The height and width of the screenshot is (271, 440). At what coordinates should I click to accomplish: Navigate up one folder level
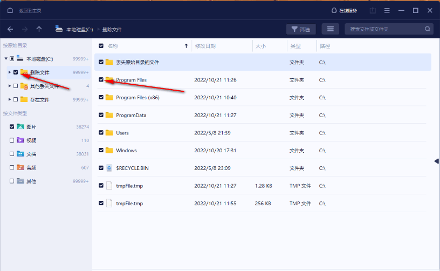coord(39,29)
